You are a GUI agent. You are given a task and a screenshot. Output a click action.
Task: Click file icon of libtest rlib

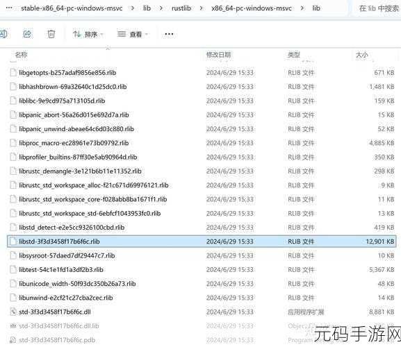coord(13,270)
